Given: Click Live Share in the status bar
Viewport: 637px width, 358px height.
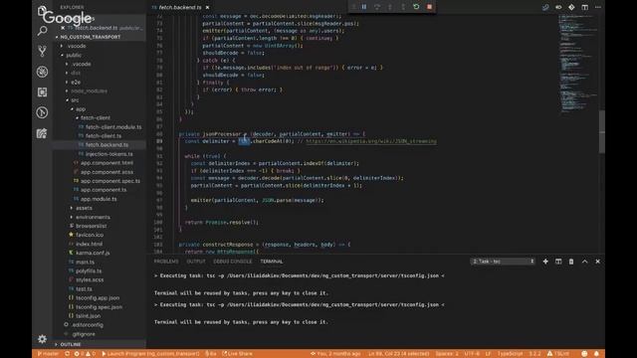Looking at the screenshot, I should click(237, 354).
